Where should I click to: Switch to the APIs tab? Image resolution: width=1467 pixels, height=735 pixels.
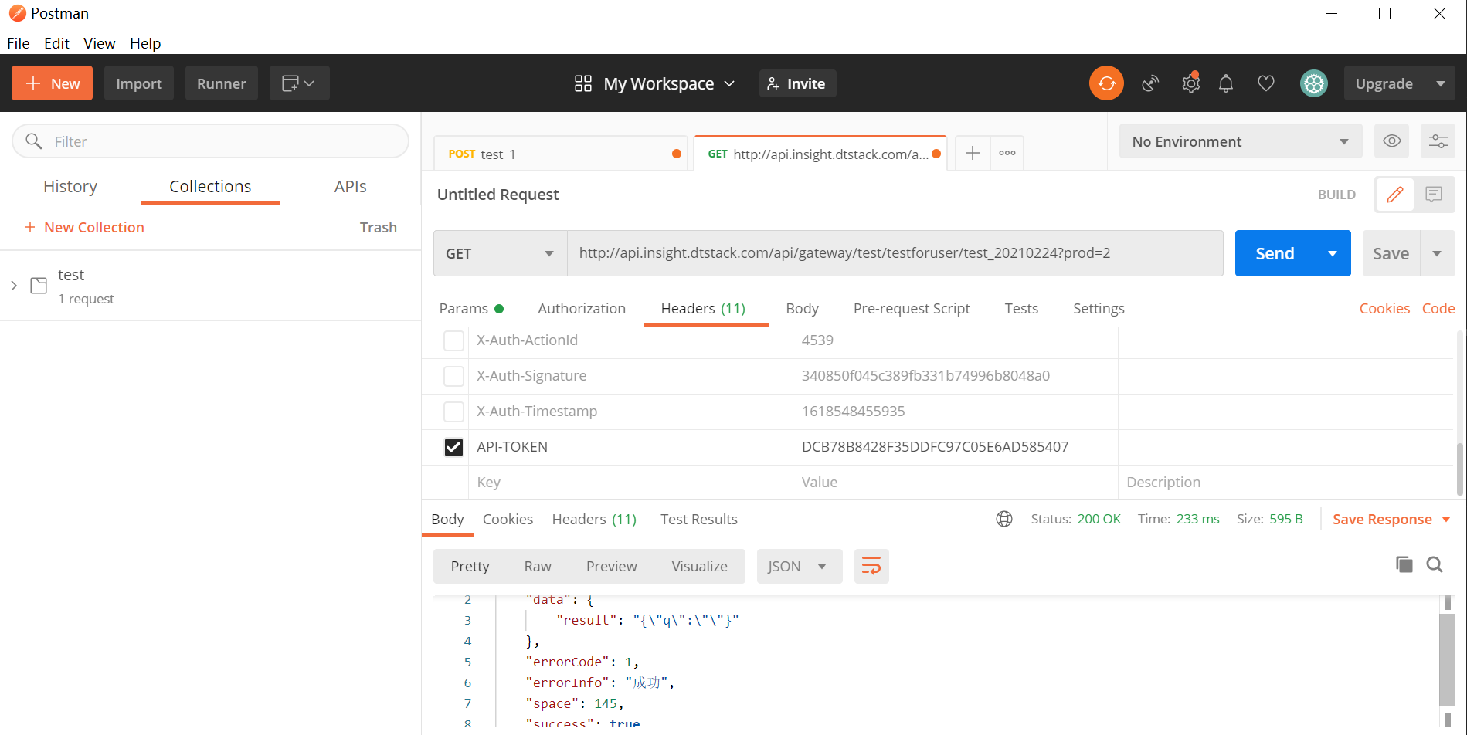tap(351, 186)
